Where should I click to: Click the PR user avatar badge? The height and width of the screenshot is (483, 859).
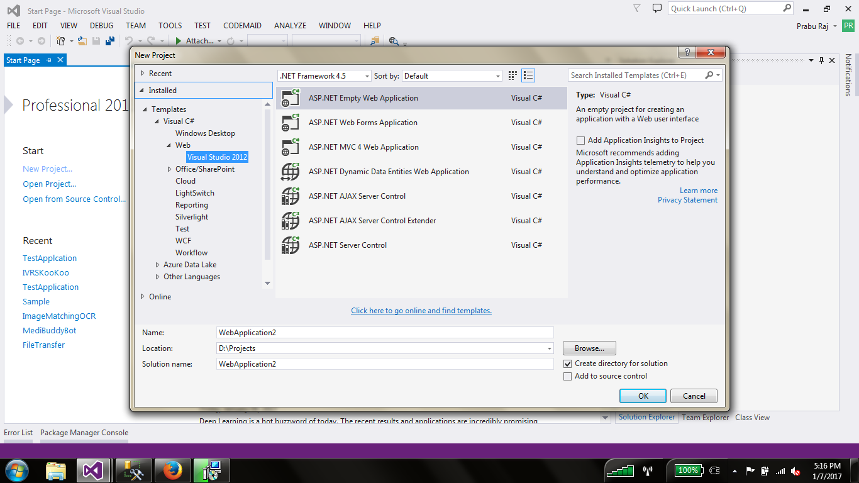tap(849, 26)
